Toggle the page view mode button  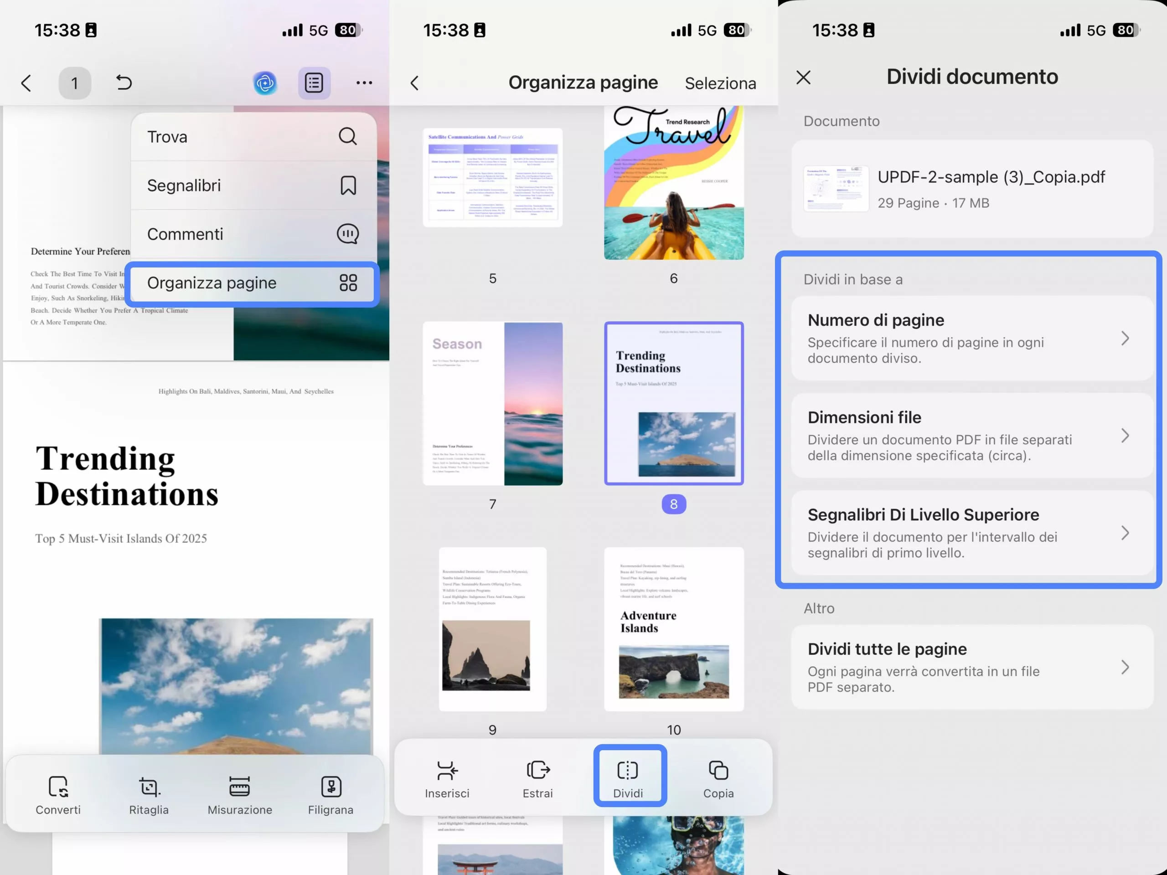pyautogui.click(x=314, y=83)
